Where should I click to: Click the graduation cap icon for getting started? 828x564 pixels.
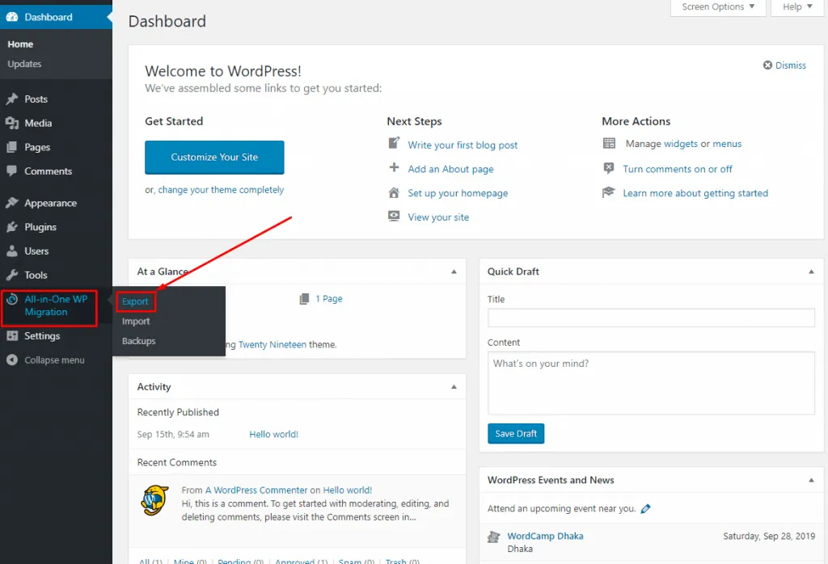click(x=608, y=192)
